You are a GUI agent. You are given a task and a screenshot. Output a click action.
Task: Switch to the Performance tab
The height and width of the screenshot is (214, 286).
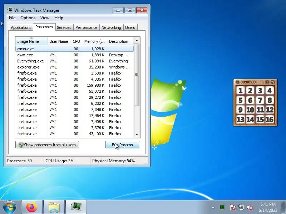pyautogui.click(x=86, y=27)
